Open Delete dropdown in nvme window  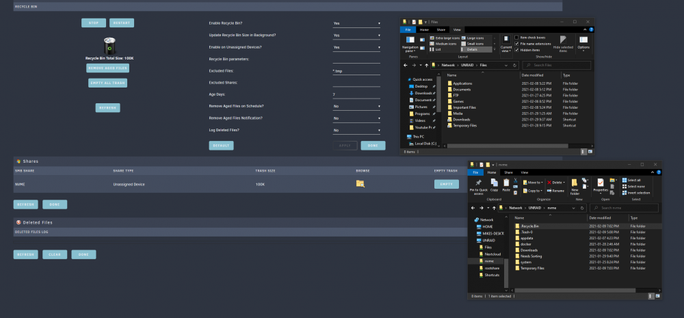pyautogui.click(x=556, y=183)
